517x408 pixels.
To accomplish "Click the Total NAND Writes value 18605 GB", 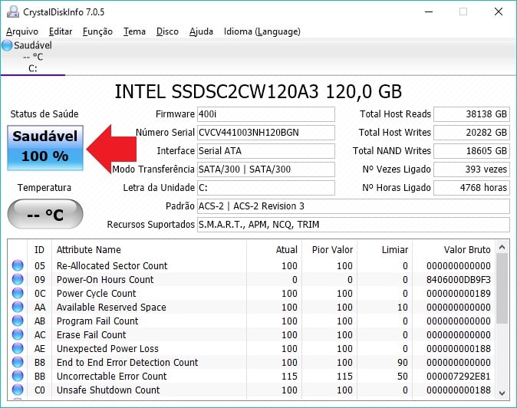I will tap(472, 151).
